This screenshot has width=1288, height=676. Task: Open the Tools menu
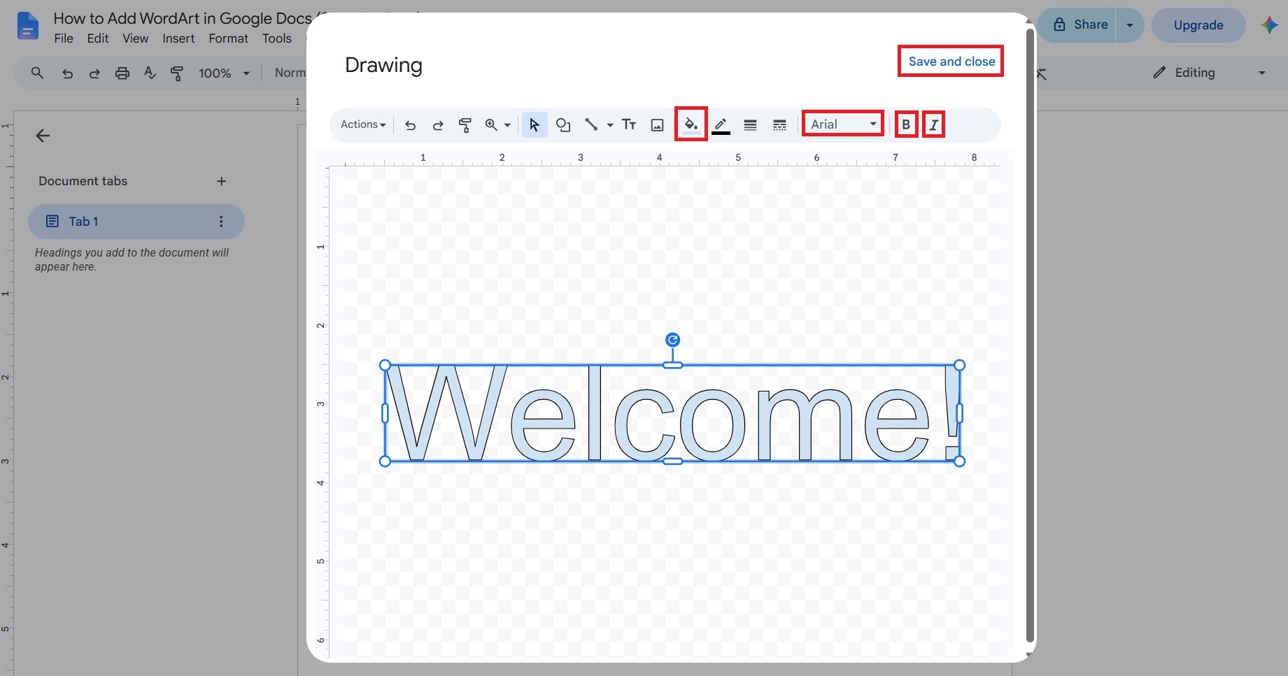point(277,38)
